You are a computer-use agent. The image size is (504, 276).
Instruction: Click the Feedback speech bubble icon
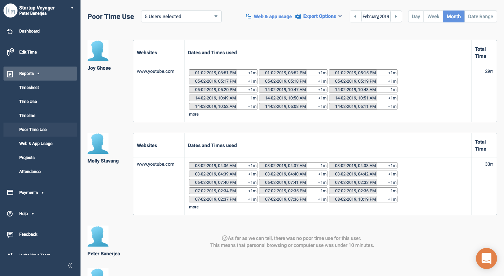(x=10, y=234)
